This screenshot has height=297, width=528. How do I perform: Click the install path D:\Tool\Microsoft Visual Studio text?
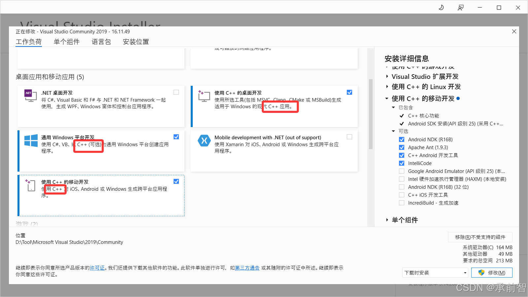69,242
